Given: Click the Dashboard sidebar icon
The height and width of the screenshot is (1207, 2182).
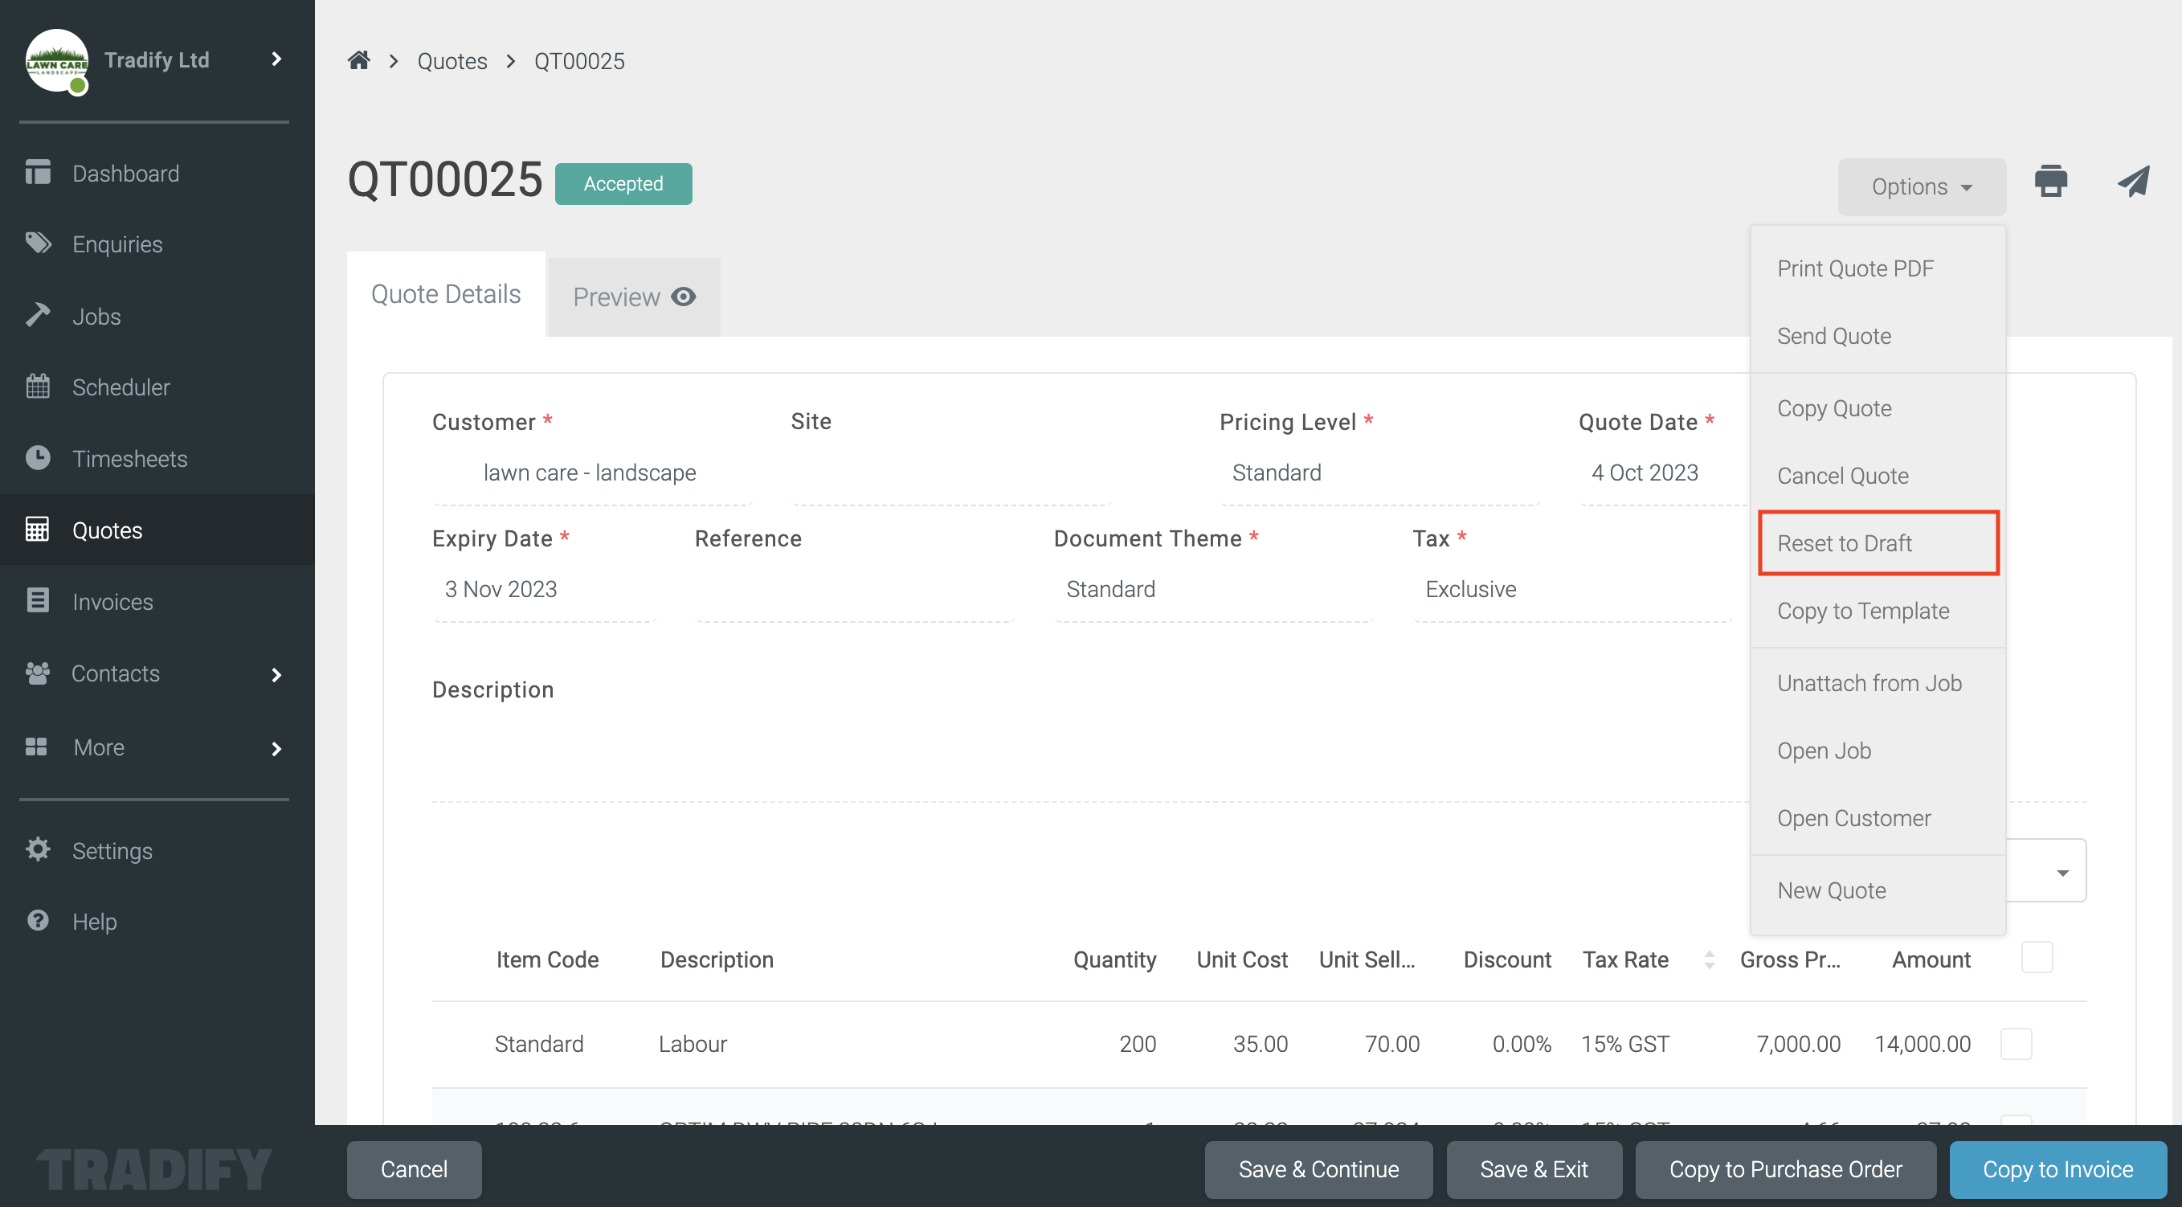Looking at the screenshot, I should pos(37,172).
